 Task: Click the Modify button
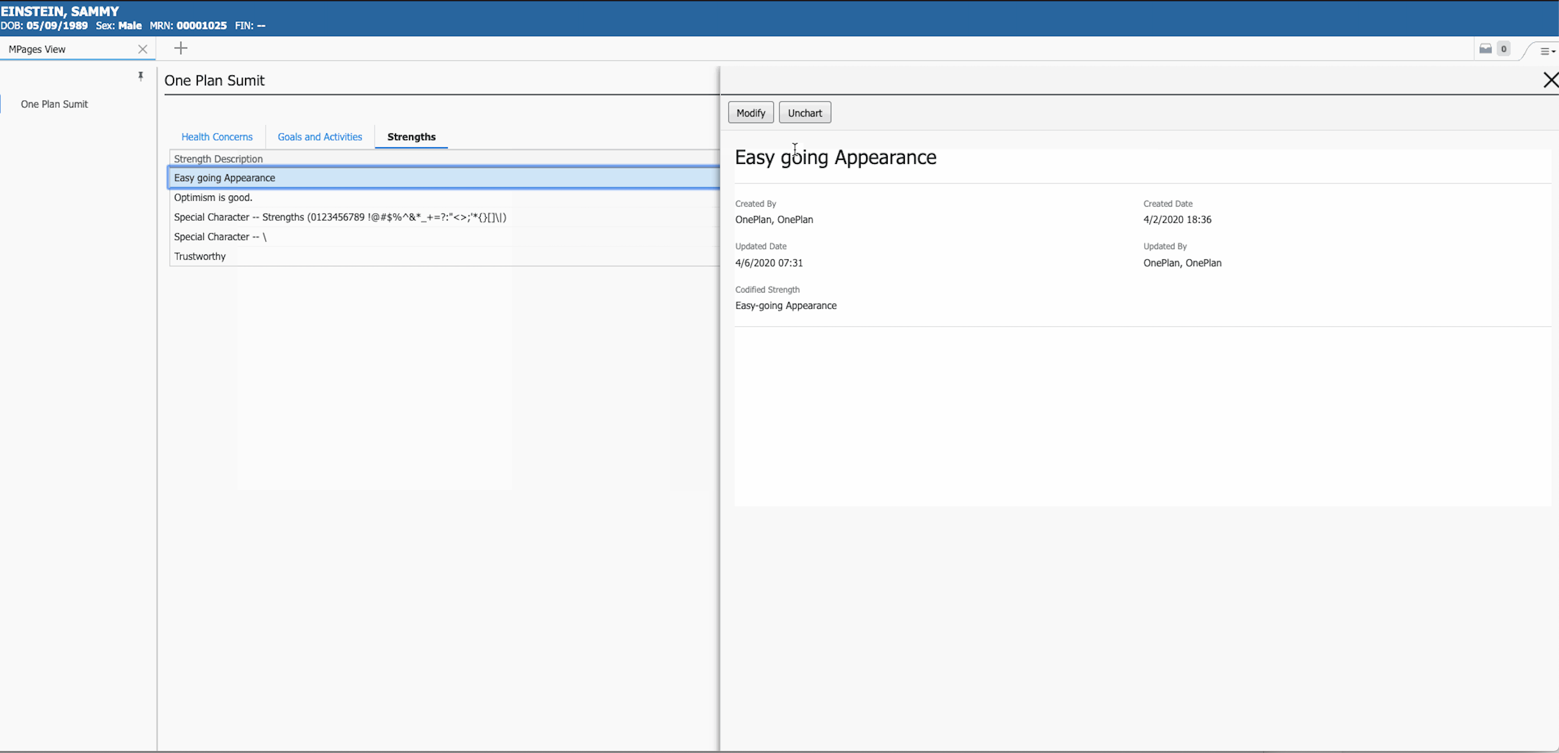click(x=750, y=112)
